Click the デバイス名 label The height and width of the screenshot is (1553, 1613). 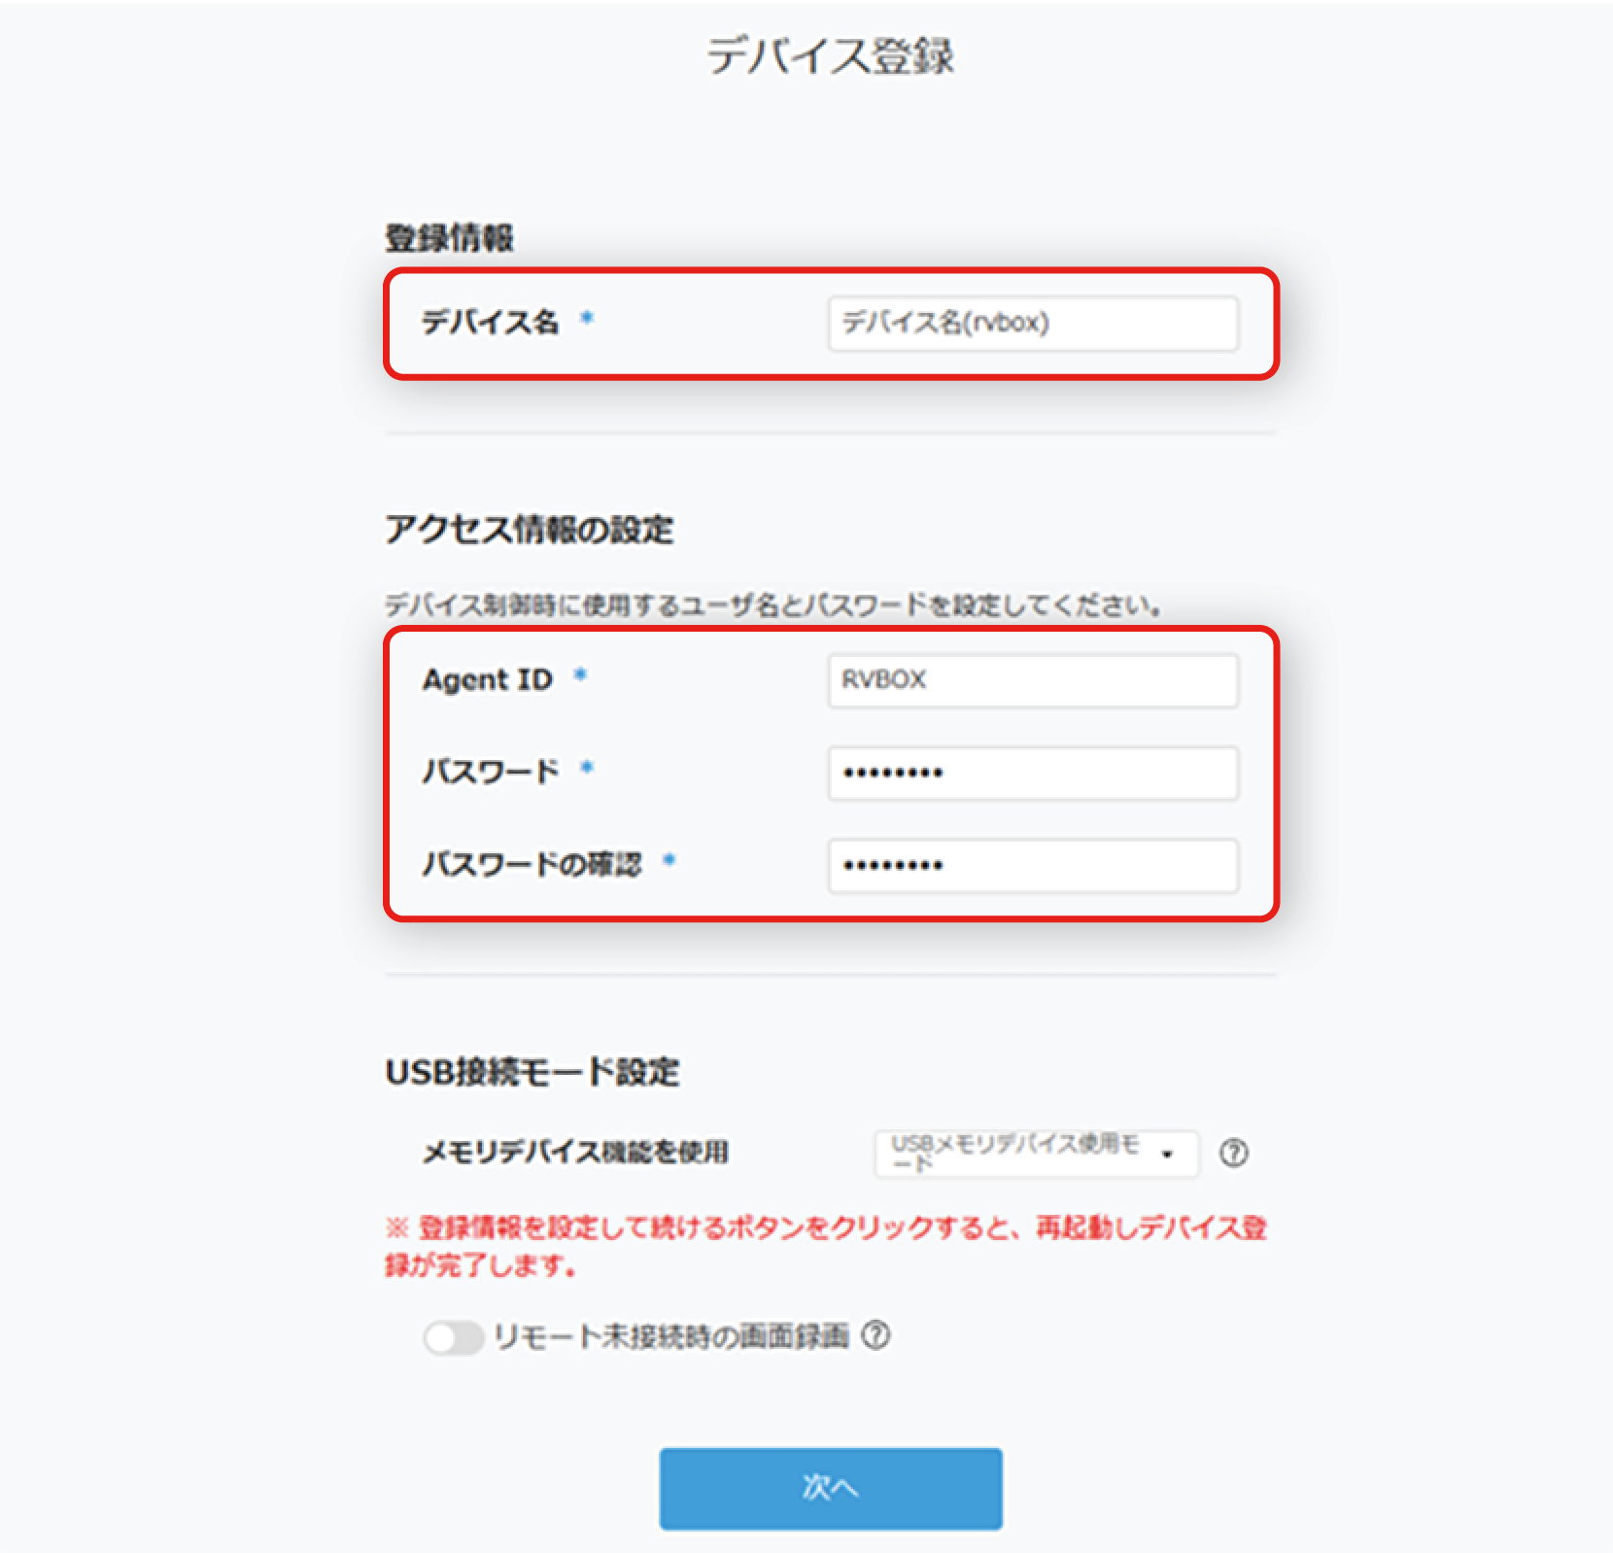pyautogui.click(x=490, y=322)
